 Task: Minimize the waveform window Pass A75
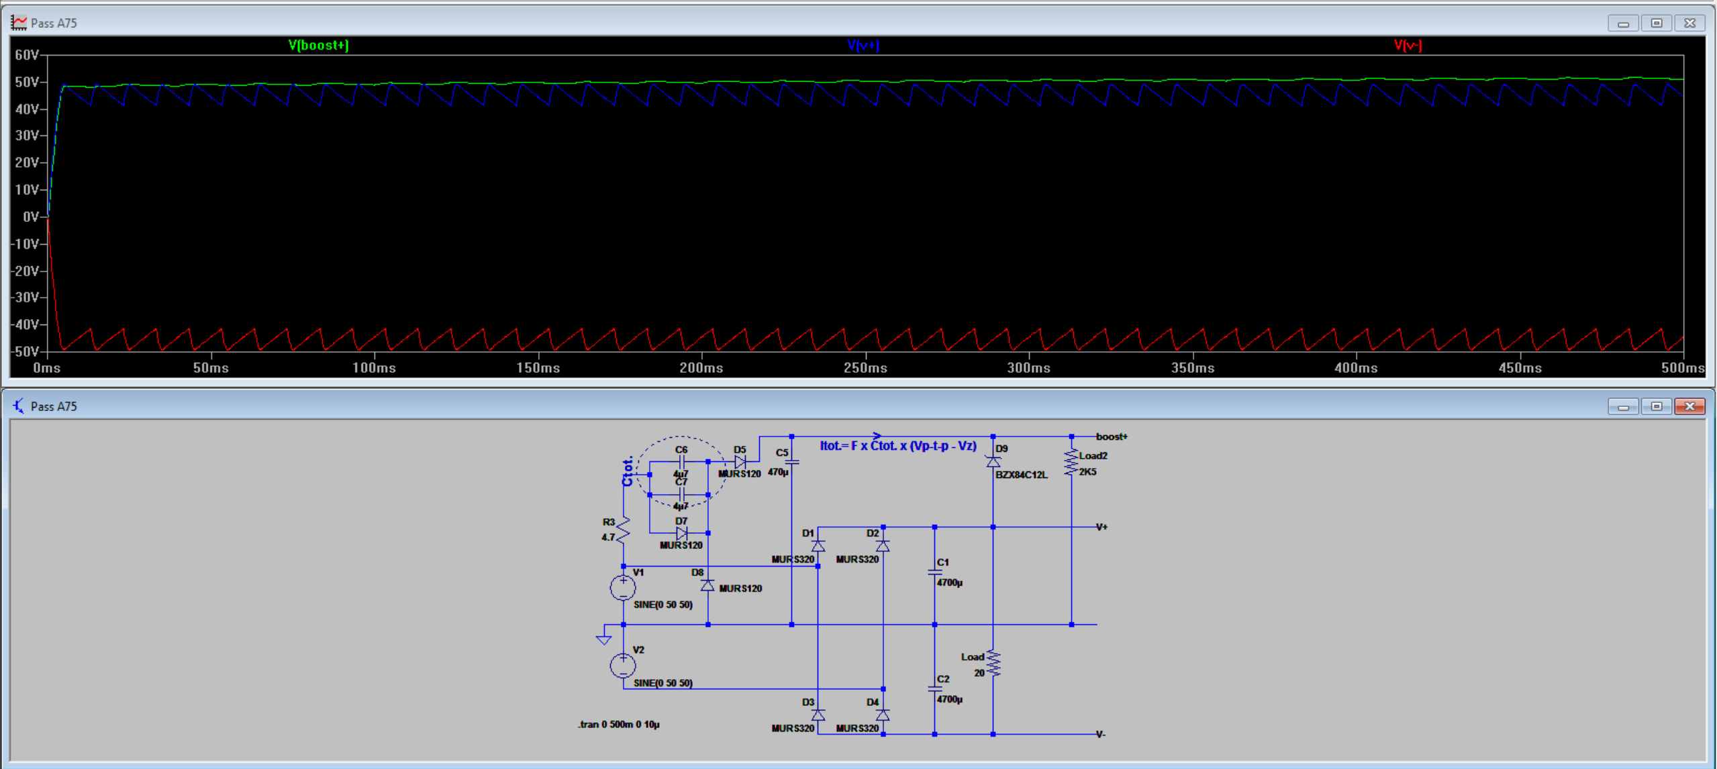1623,23
